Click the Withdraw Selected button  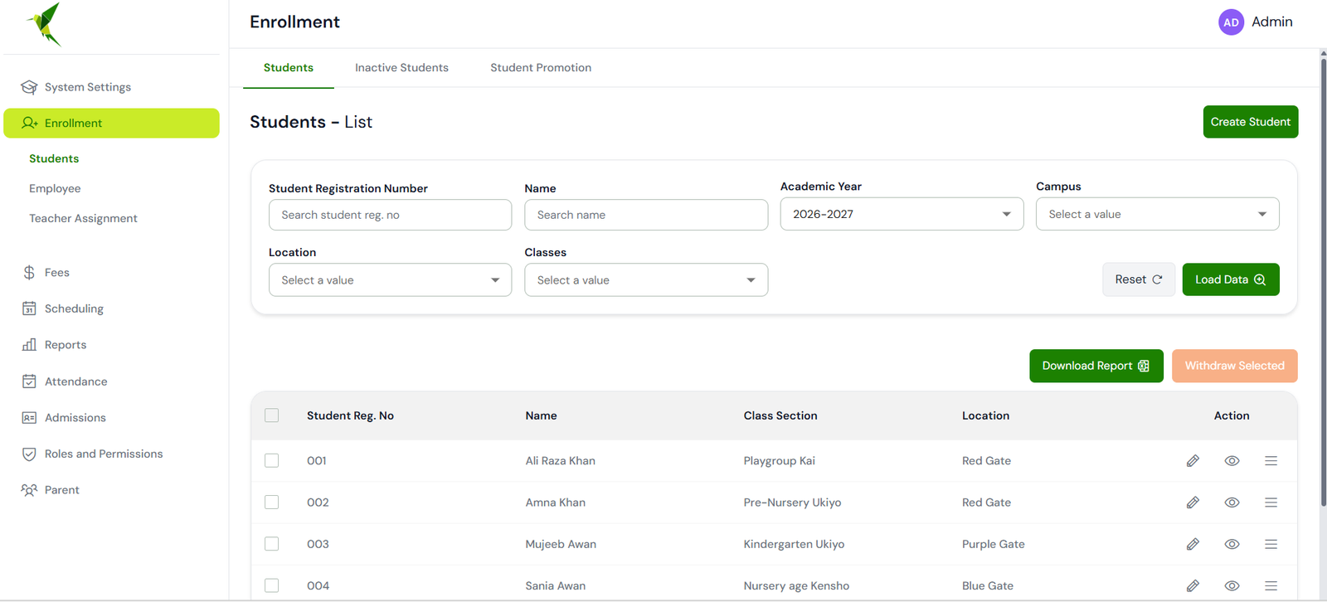tap(1235, 366)
